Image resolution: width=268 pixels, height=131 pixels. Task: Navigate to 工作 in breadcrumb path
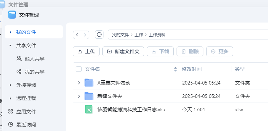139,35
